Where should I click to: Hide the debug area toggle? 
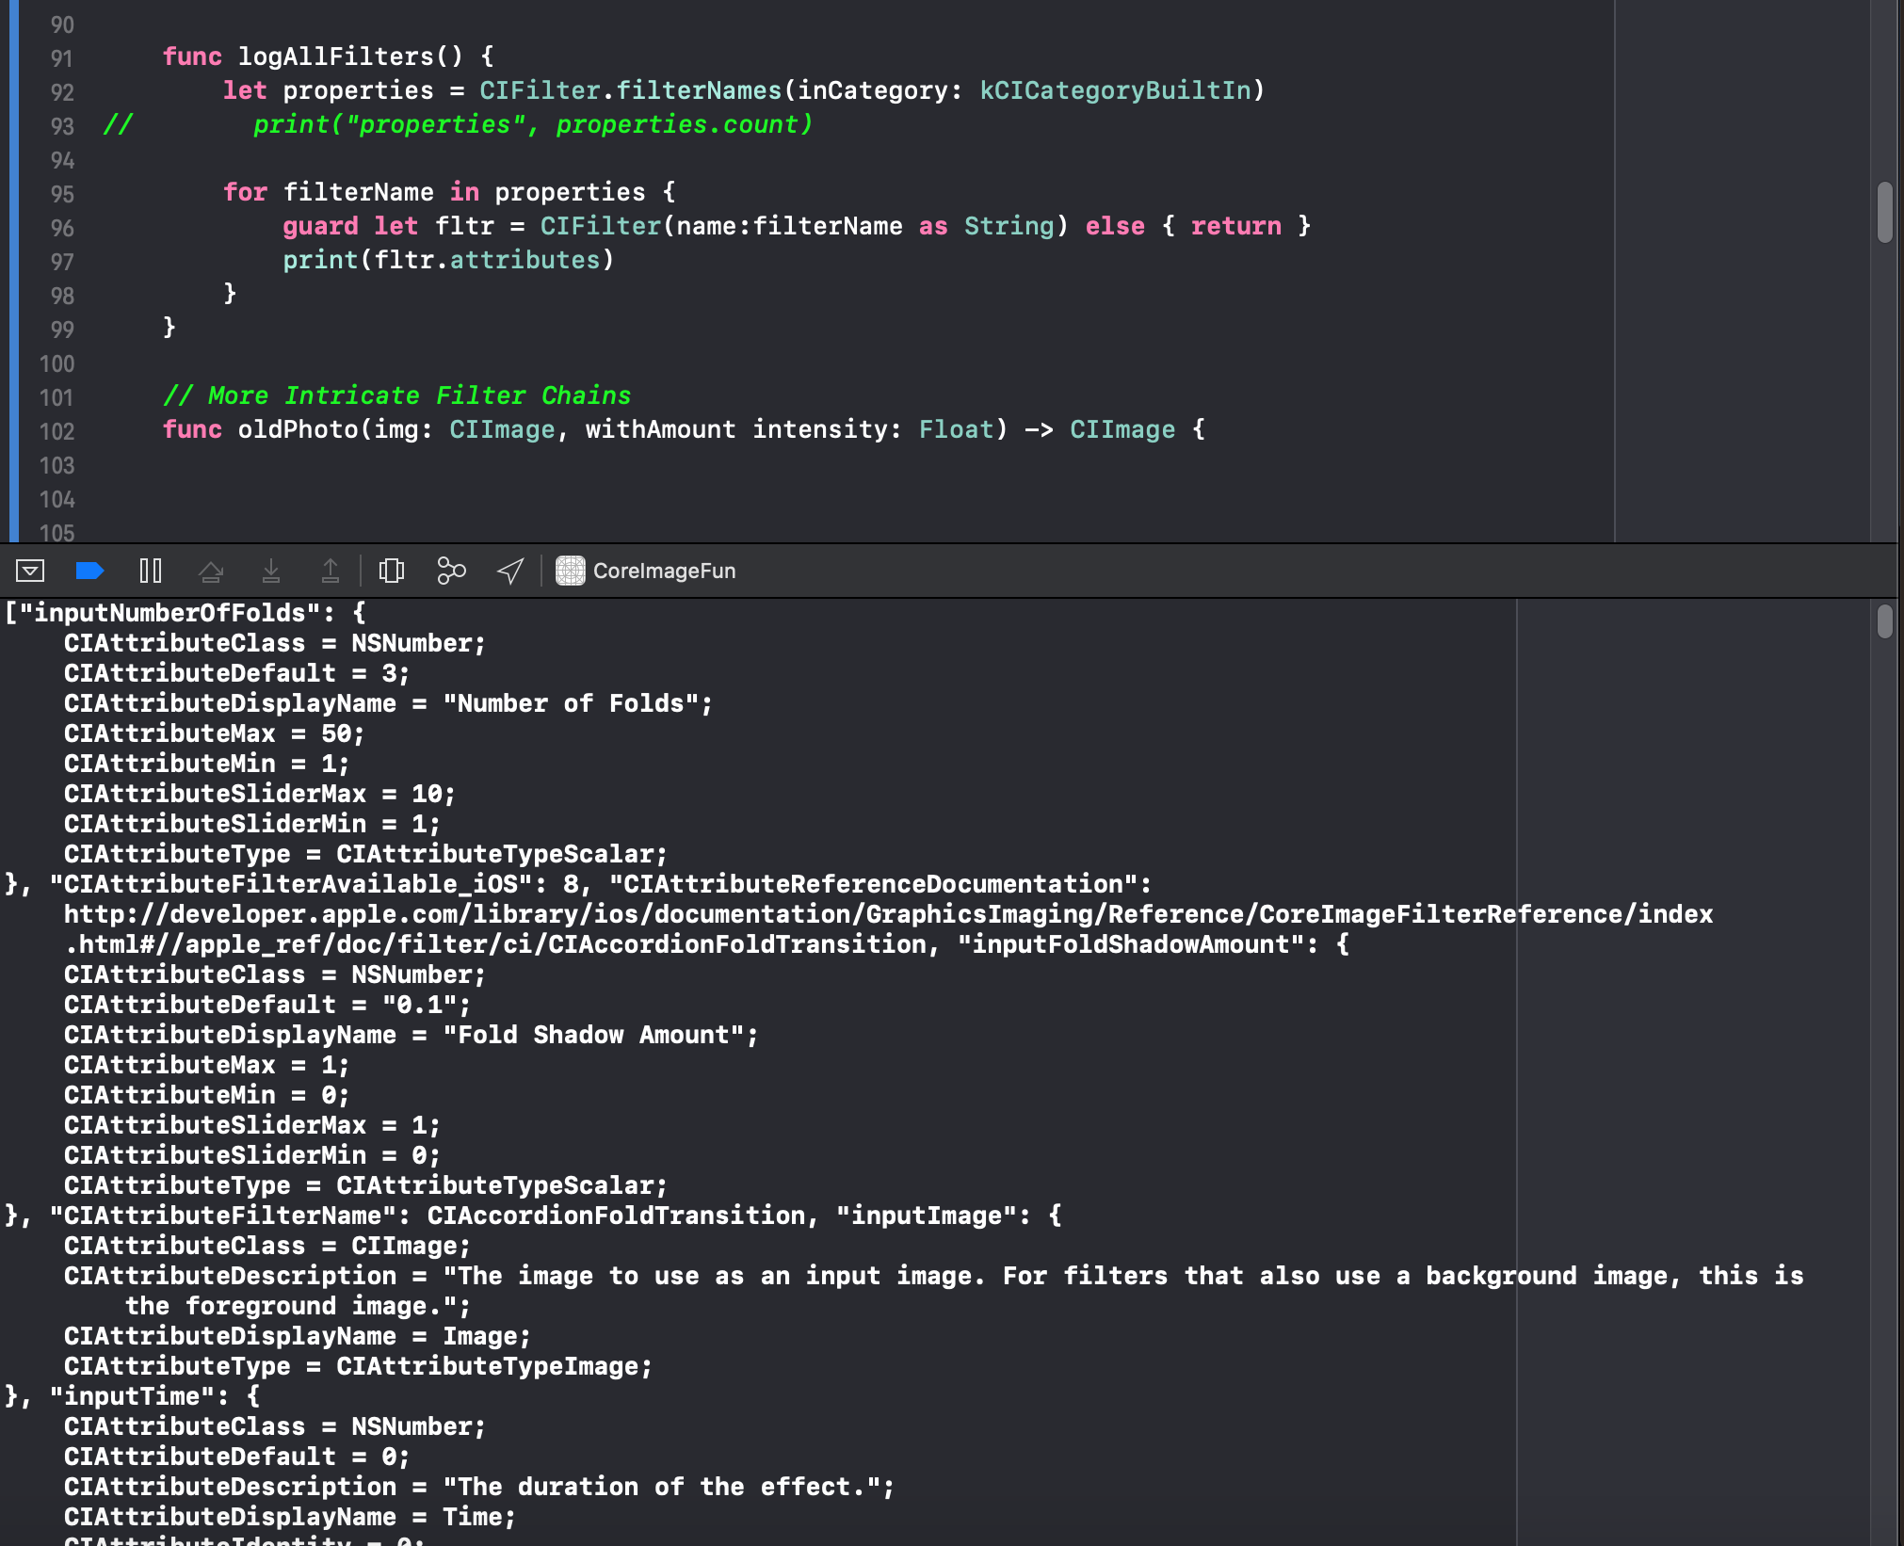coord(30,571)
